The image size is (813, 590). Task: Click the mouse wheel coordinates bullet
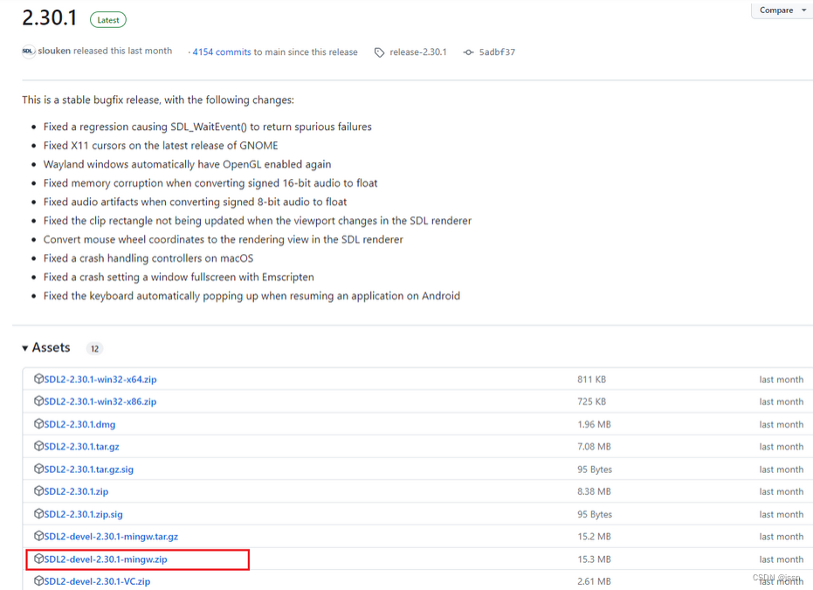pos(223,239)
